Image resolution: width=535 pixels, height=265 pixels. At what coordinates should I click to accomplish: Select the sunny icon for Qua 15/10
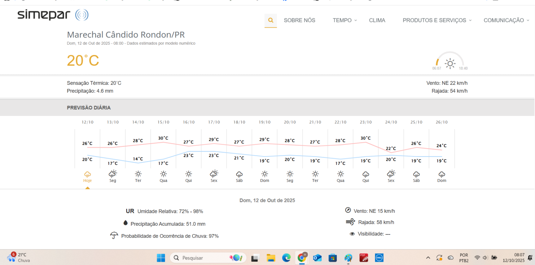coord(163,174)
